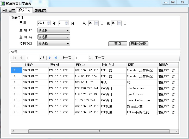Click the 查询 button
The height and width of the screenshot is (139, 189).
[118, 44]
